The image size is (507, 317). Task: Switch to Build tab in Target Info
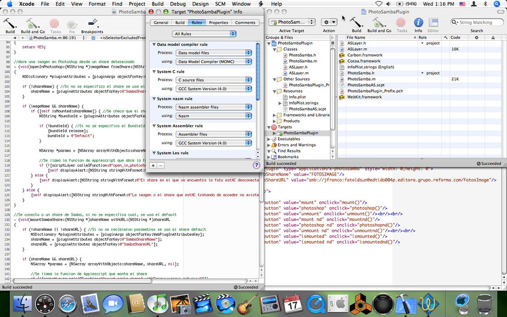(180, 23)
